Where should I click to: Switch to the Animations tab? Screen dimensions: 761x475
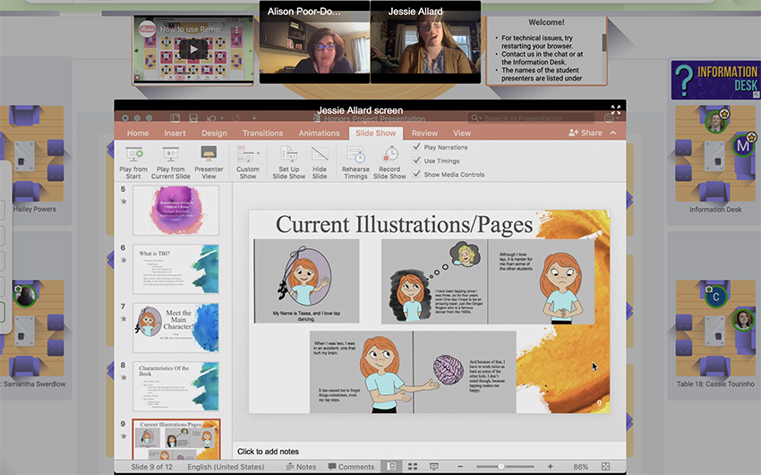point(319,133)
